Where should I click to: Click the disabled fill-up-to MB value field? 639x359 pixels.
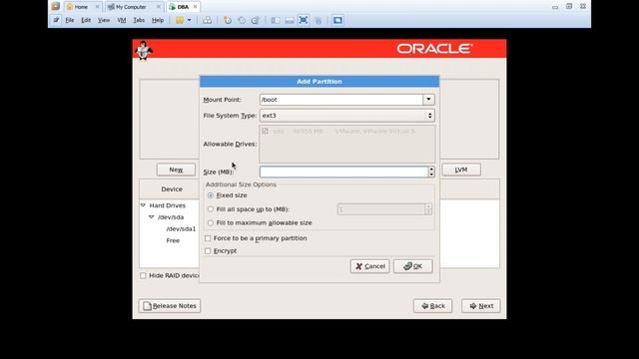[381, 209]
